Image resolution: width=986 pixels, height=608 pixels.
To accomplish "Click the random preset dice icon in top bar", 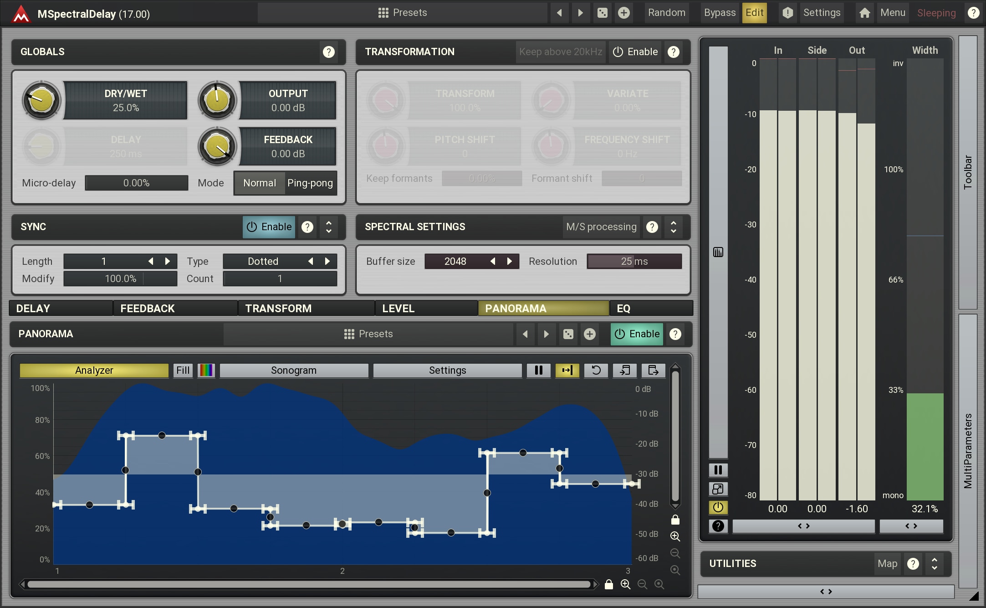I will coord(602,13).
